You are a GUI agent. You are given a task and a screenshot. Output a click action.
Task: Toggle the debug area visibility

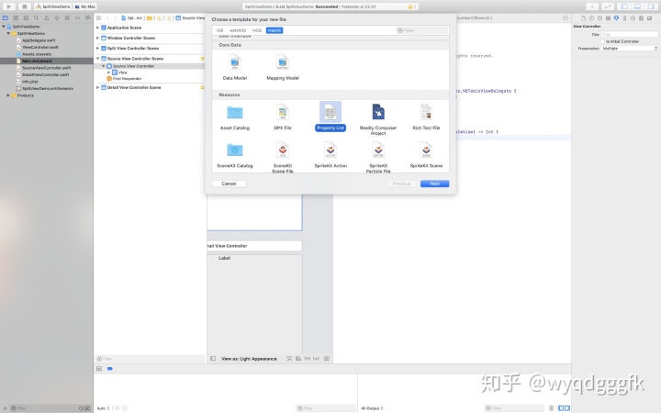[638, 6]
